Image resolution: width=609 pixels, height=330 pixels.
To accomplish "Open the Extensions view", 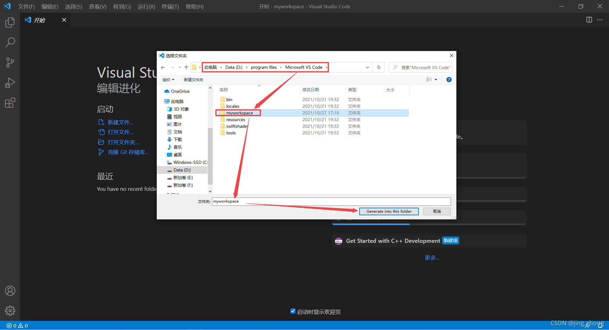I will click(10, 103).
